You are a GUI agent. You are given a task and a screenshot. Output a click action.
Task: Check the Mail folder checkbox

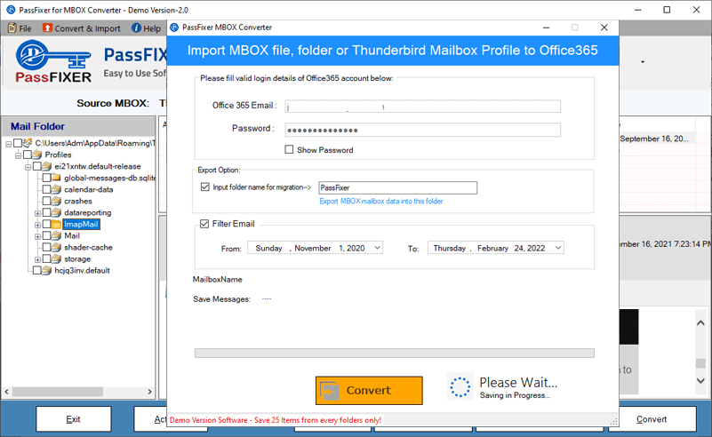(46, 236)
